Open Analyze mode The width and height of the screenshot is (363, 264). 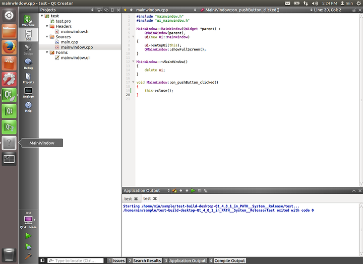[x=28, y=93]
